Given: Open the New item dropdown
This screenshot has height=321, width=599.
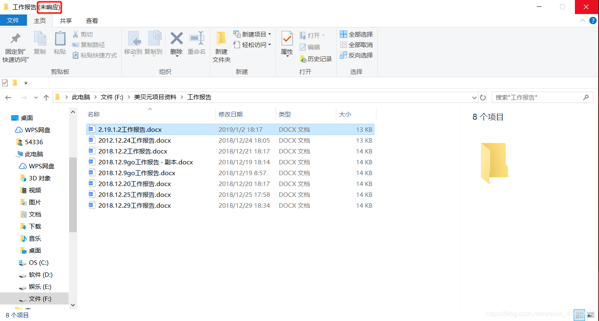Looking at the screenshot, I should (252, 35).
